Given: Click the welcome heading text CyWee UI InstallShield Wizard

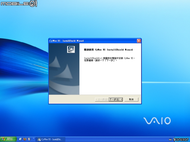Looking at the screenshot, I should 108,50.
